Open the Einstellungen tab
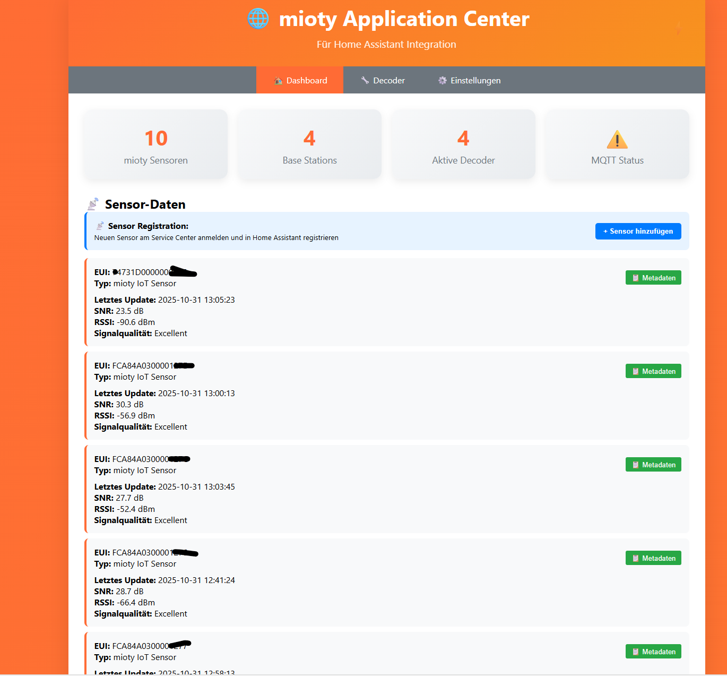Image resolution: width=727 pixels, height=676 pixels. 469,80
